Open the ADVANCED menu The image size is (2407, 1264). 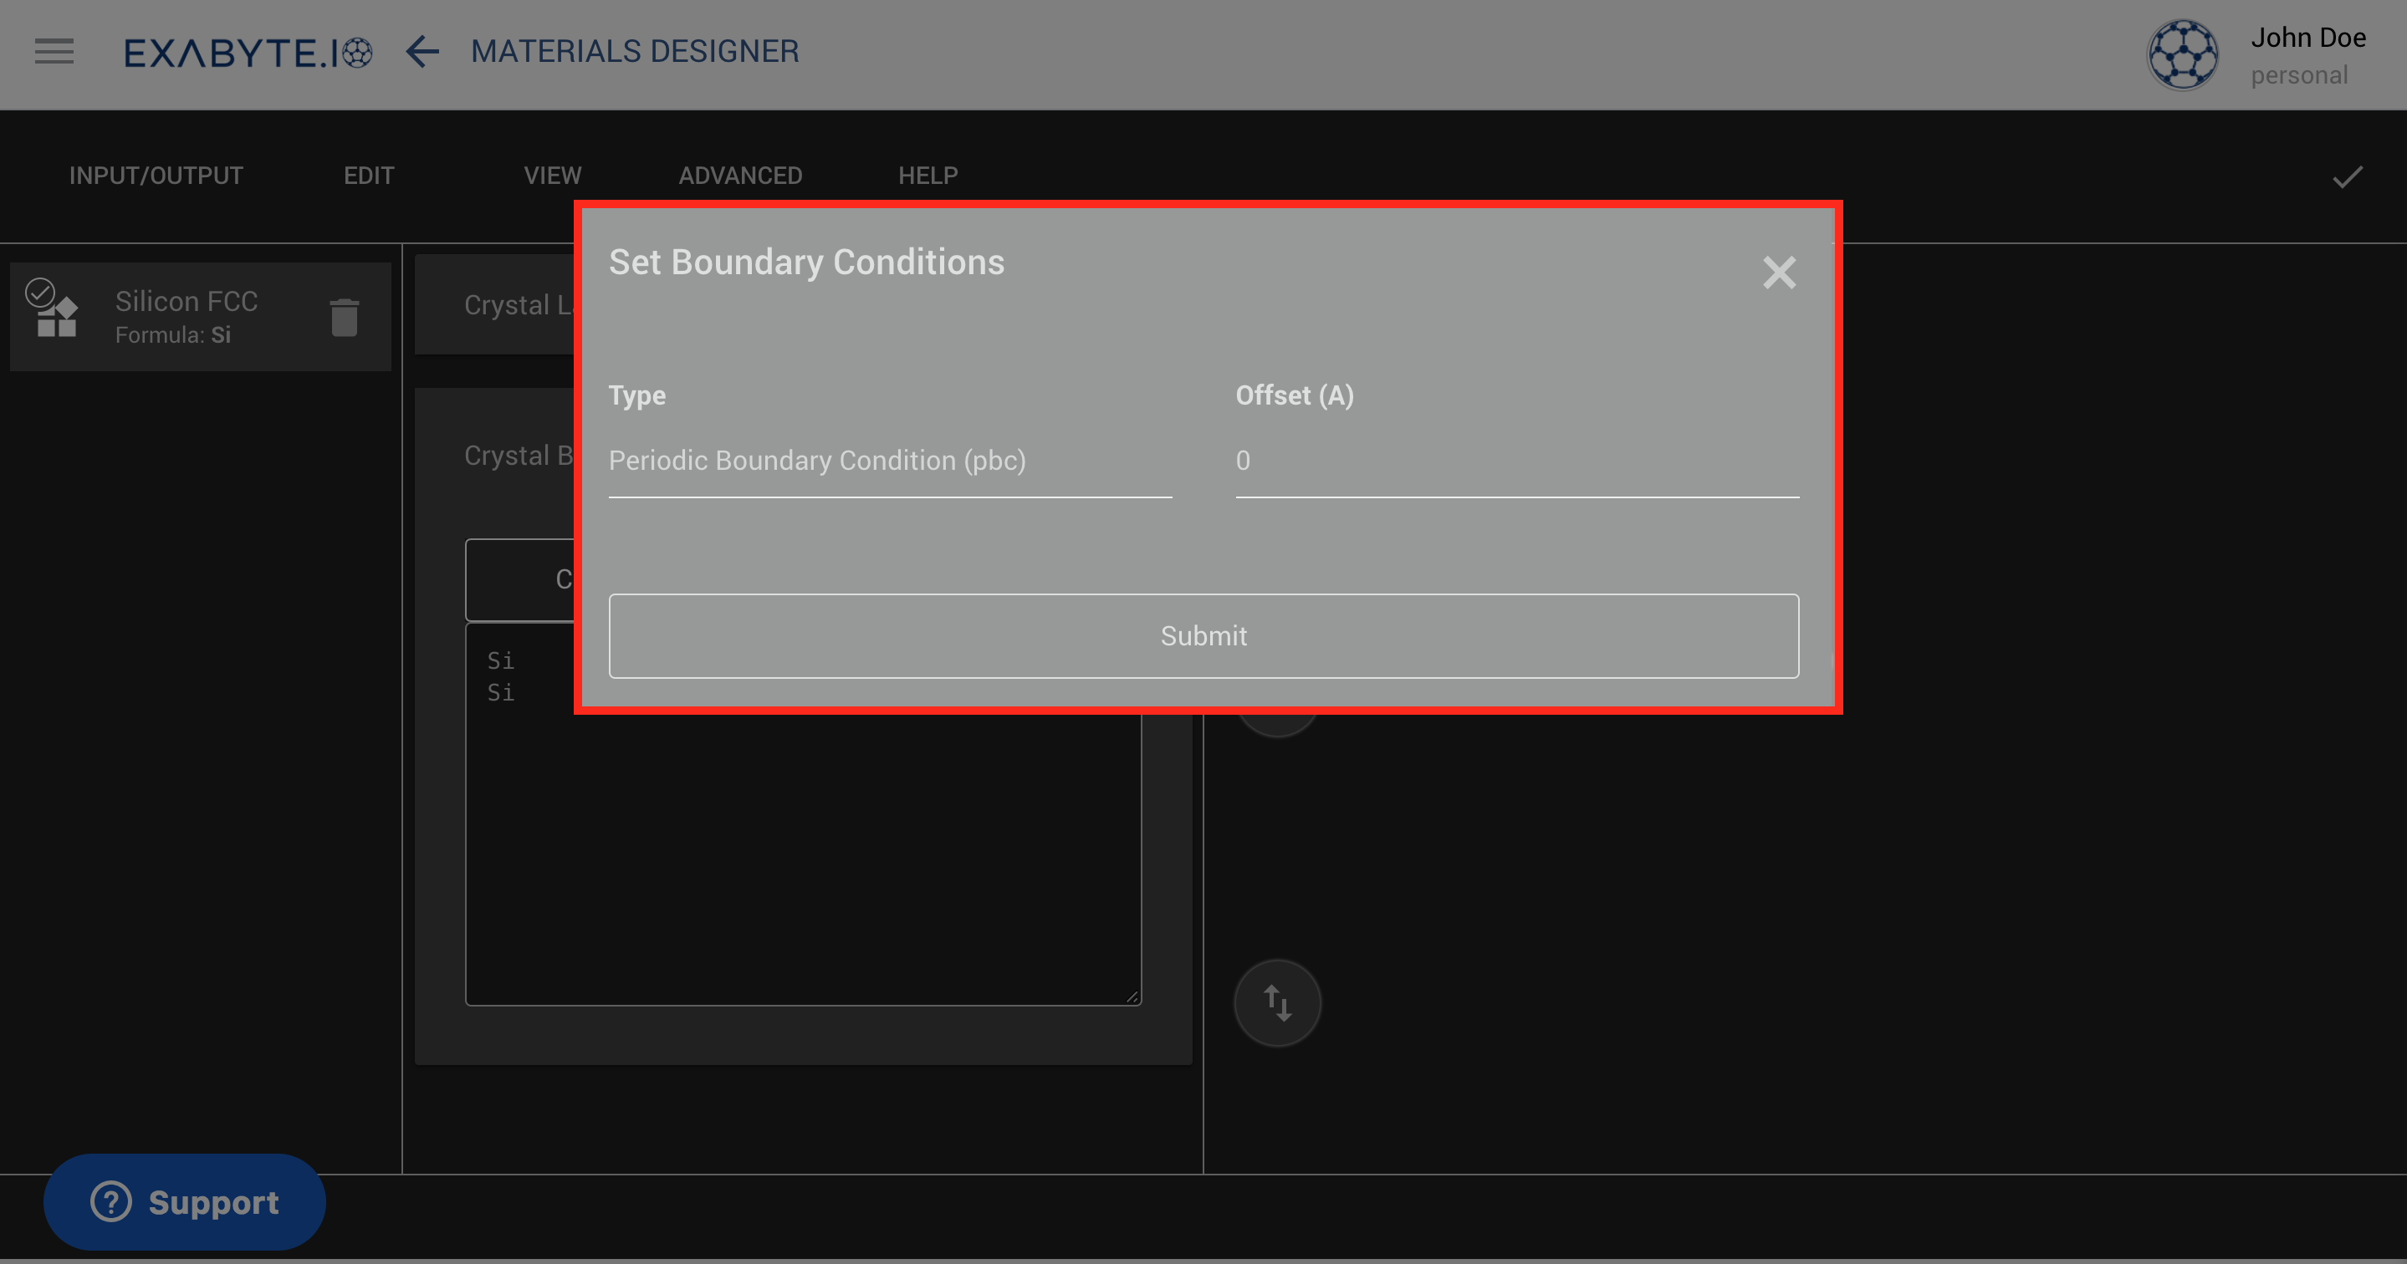[740, 176]
